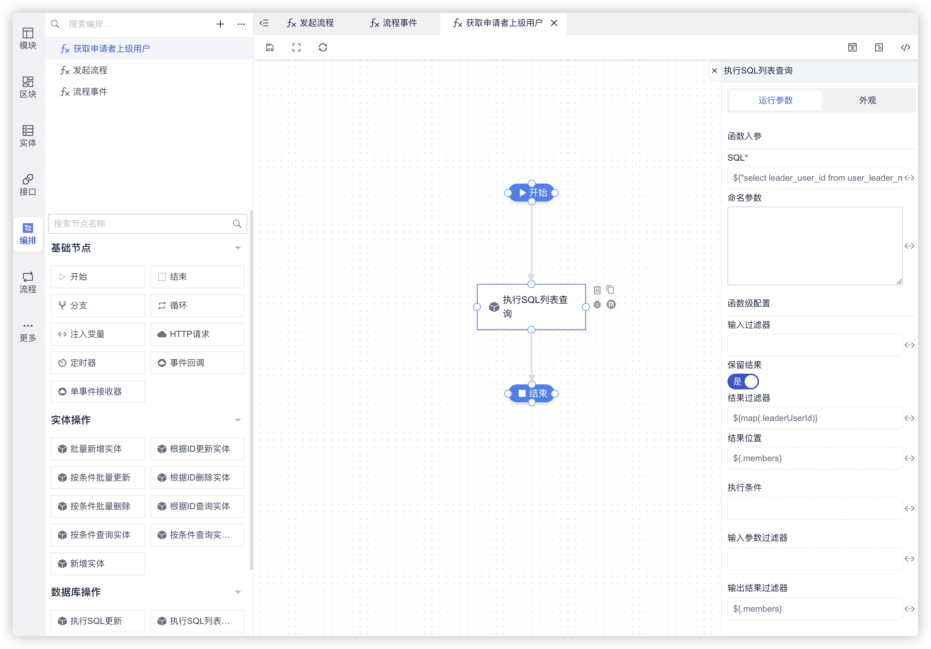Click the debug bug icon beside the node
Image resolution: width=931 pixels, height=649 pixels.
tap(597, 304)
